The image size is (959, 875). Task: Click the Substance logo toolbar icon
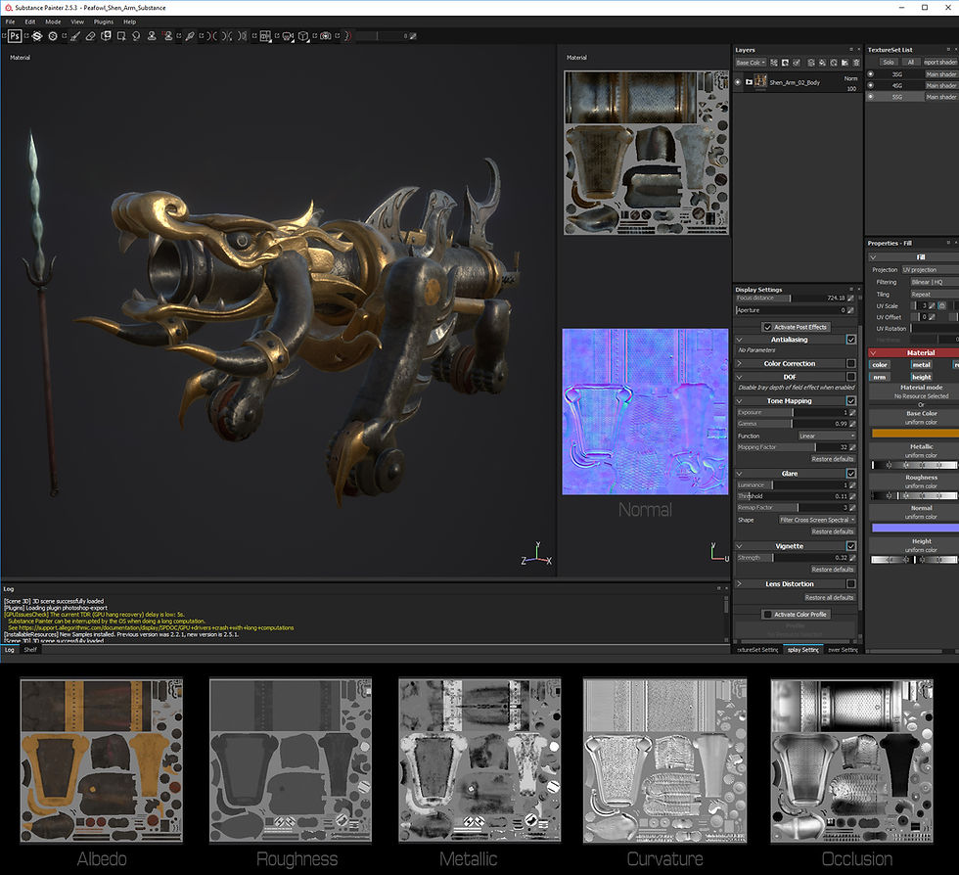pyautogui.click(x=37, y=36)
